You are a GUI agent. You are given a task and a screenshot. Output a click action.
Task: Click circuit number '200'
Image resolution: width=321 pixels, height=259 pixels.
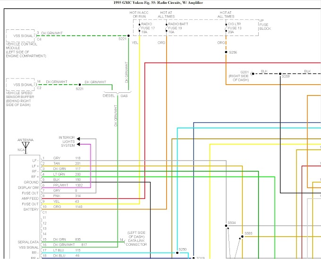pos(78,174)
